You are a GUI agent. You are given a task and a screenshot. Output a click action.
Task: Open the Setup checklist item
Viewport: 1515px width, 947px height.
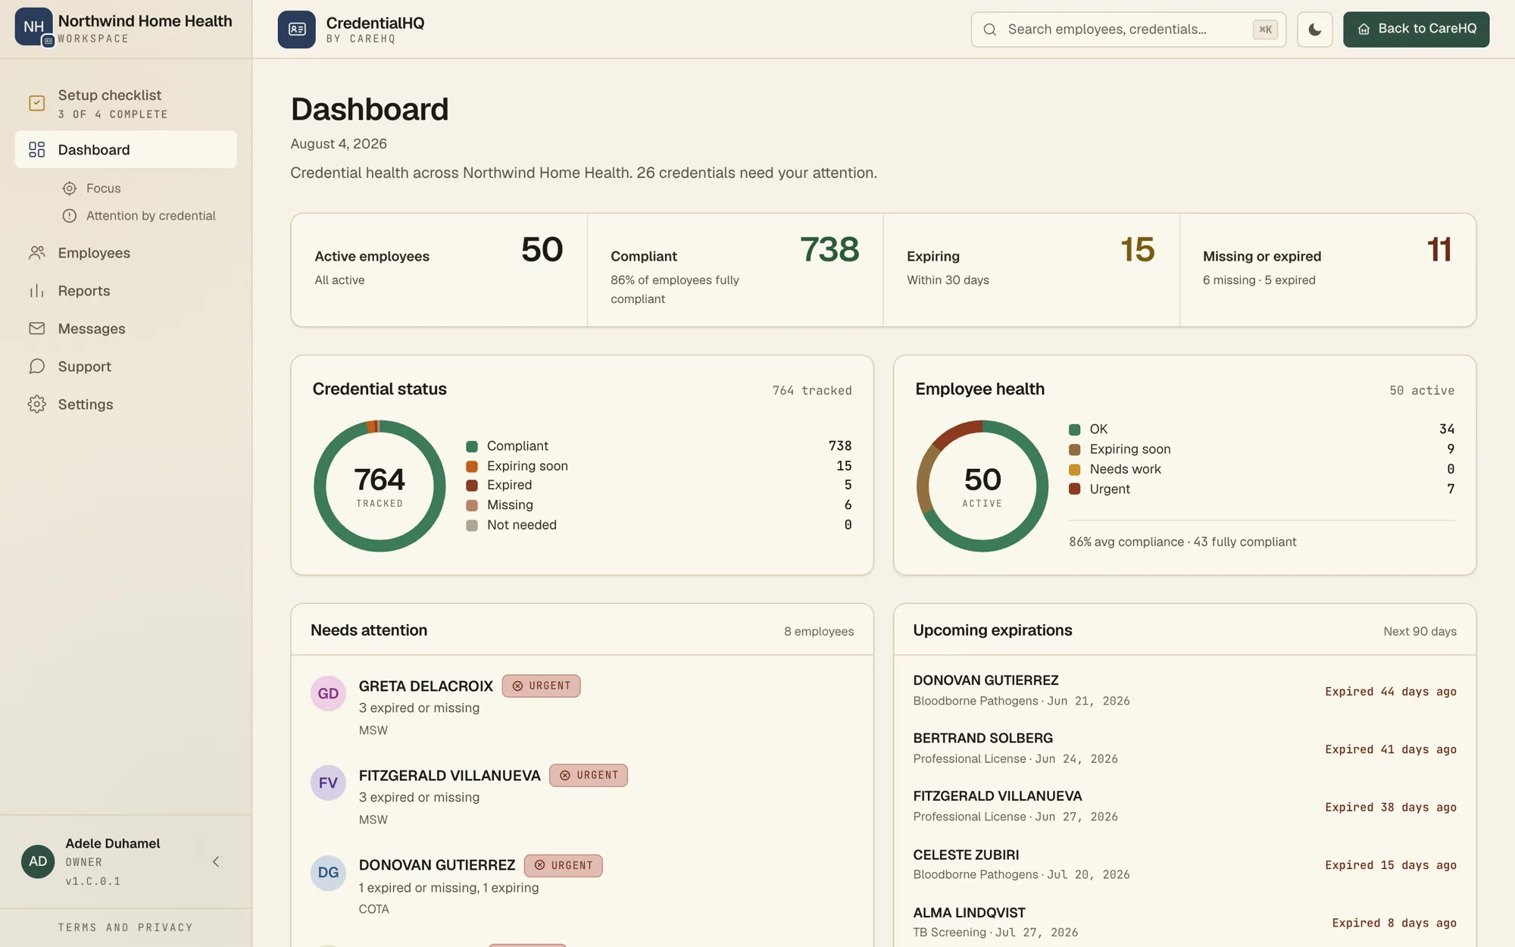click(x=126, y=103)
